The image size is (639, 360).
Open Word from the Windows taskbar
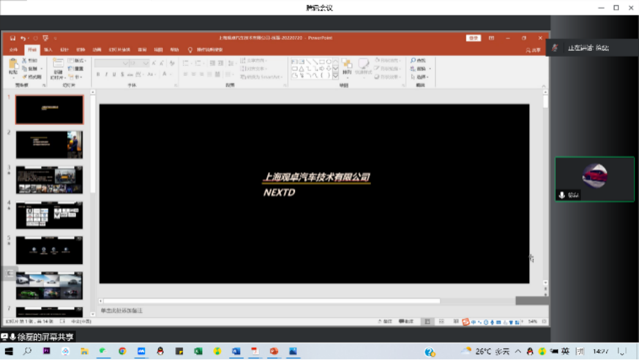tap(236, 351)
